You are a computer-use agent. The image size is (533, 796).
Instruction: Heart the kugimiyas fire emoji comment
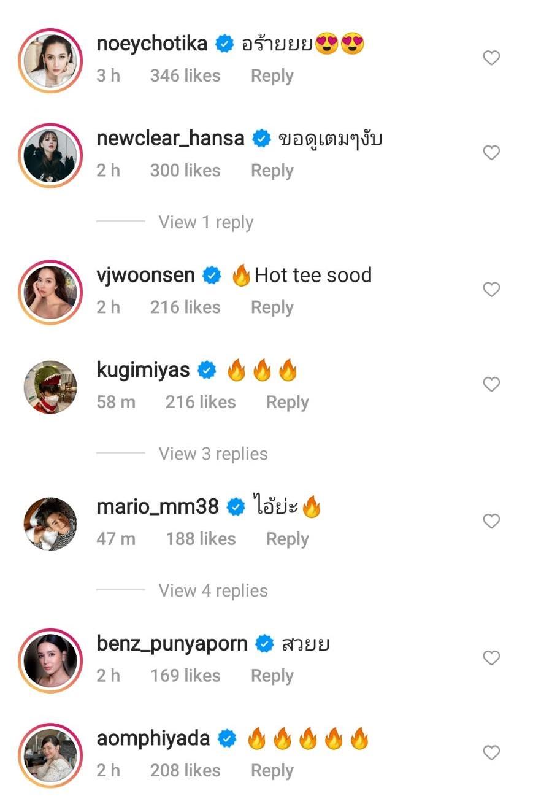pyautogui.click(x=491, y=385)
